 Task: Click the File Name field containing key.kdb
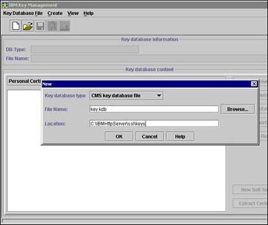(x=154, y=109)
